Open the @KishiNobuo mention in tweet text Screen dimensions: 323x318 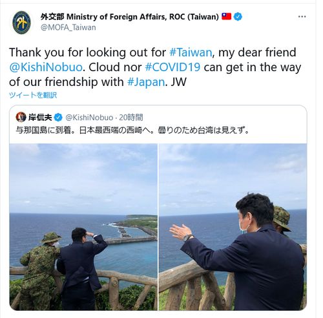coord(46,67)
